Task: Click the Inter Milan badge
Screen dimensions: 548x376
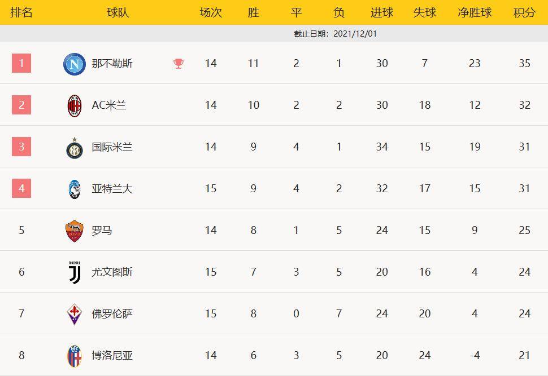Action: pos(75,147)
